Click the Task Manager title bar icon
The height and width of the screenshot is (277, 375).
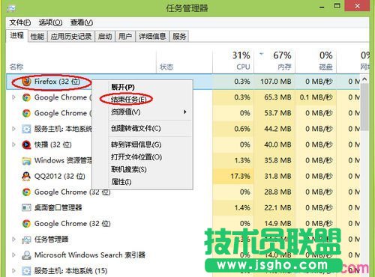[11, 8]
